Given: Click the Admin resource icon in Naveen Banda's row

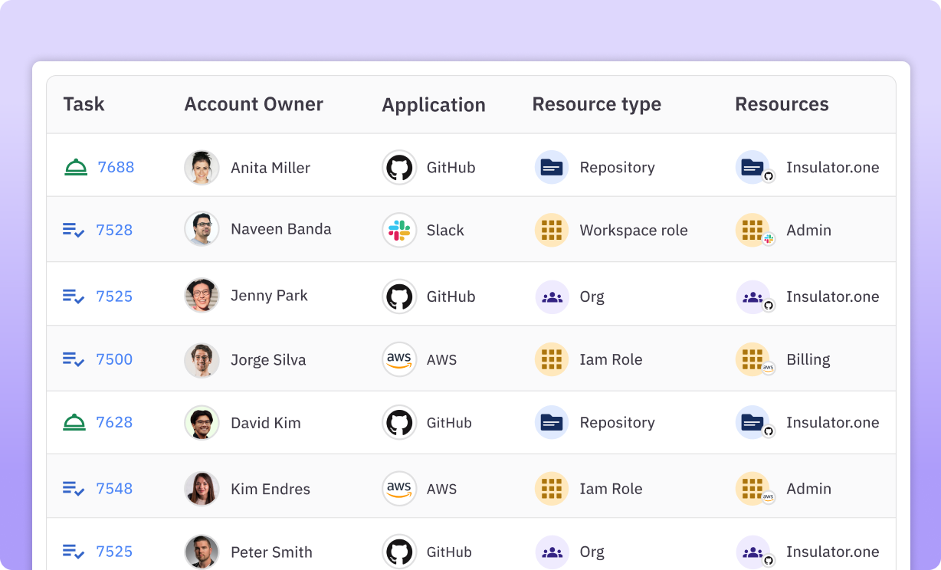Looking at the screenshot, I should (x=752, y=230).
